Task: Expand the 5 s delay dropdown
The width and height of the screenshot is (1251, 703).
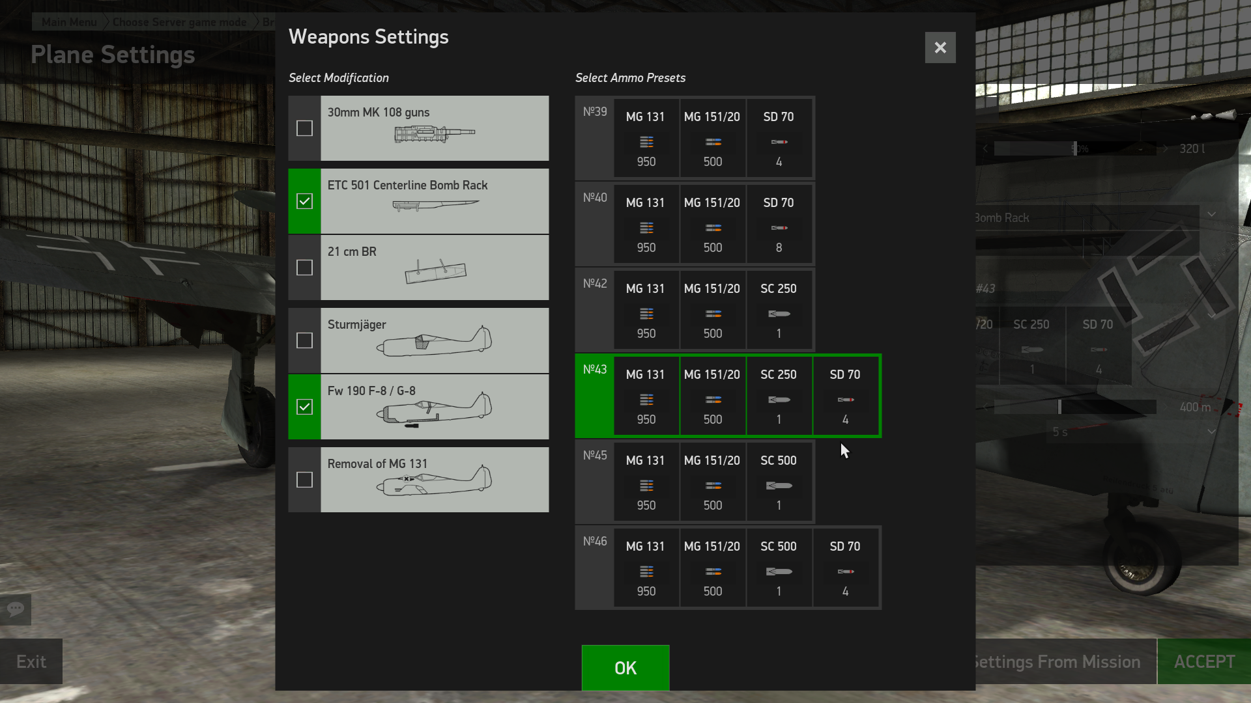Action: tap(1211, 432)
